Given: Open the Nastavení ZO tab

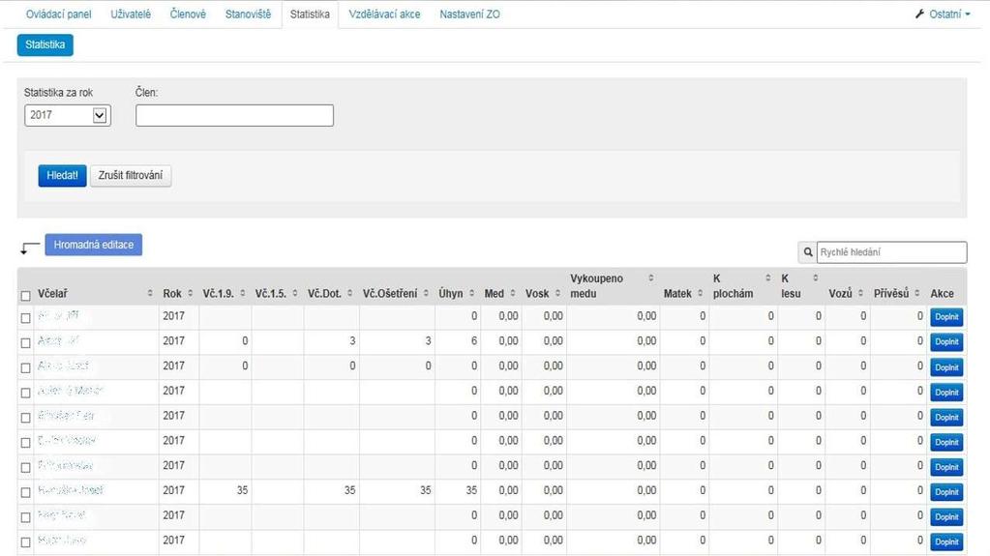Looking at the screenshot, I should (x=469, y=14).
